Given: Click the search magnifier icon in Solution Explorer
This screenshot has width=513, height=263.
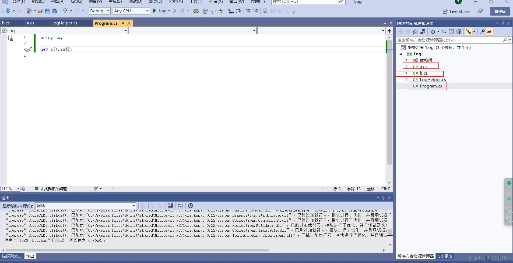Looking at the screenshot, I should [505, 40].
